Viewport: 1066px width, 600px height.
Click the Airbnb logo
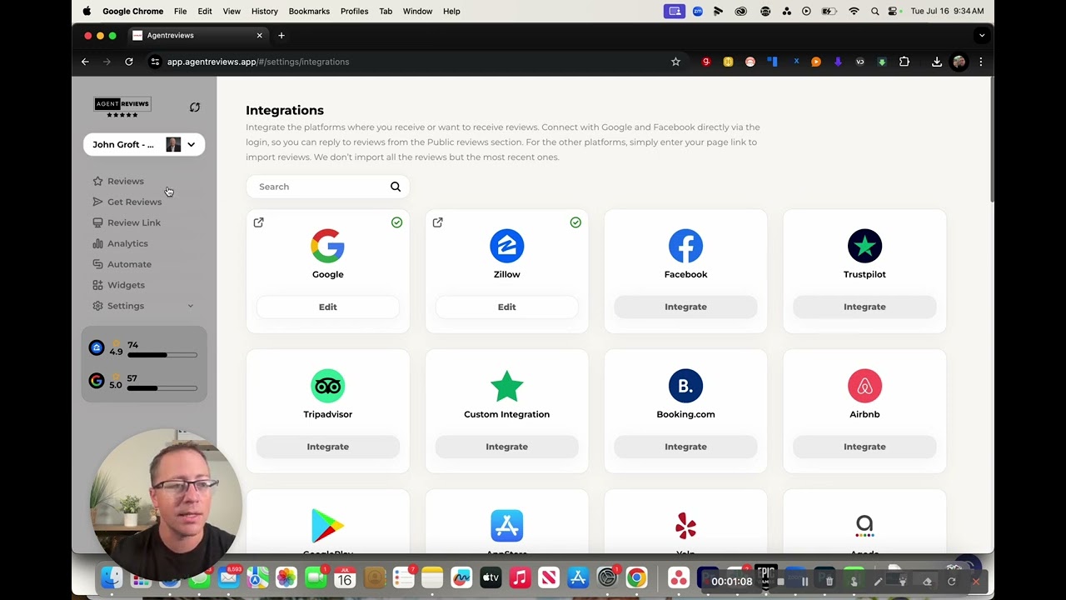pos(864,386)
